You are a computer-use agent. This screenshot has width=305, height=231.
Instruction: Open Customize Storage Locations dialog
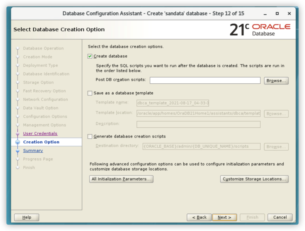click(x=254, y=179)
